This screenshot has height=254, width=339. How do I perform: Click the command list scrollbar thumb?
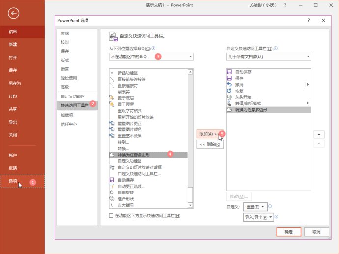pyautogui.click(x=190, y=194)
